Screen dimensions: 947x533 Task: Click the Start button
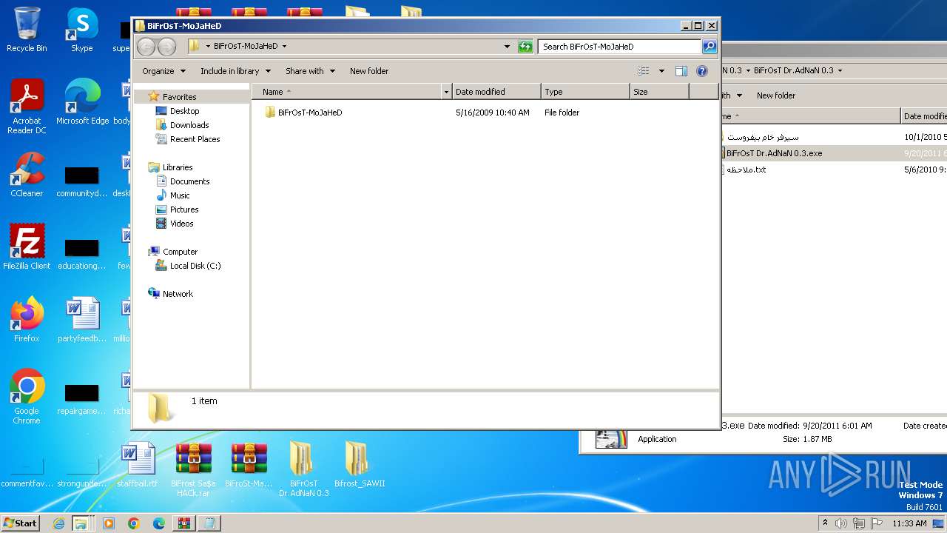(x=21, y=523)
